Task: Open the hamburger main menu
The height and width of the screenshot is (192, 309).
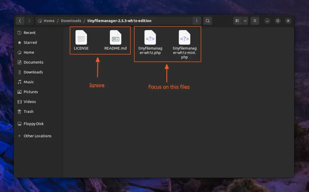Action: tap(255, 21)
